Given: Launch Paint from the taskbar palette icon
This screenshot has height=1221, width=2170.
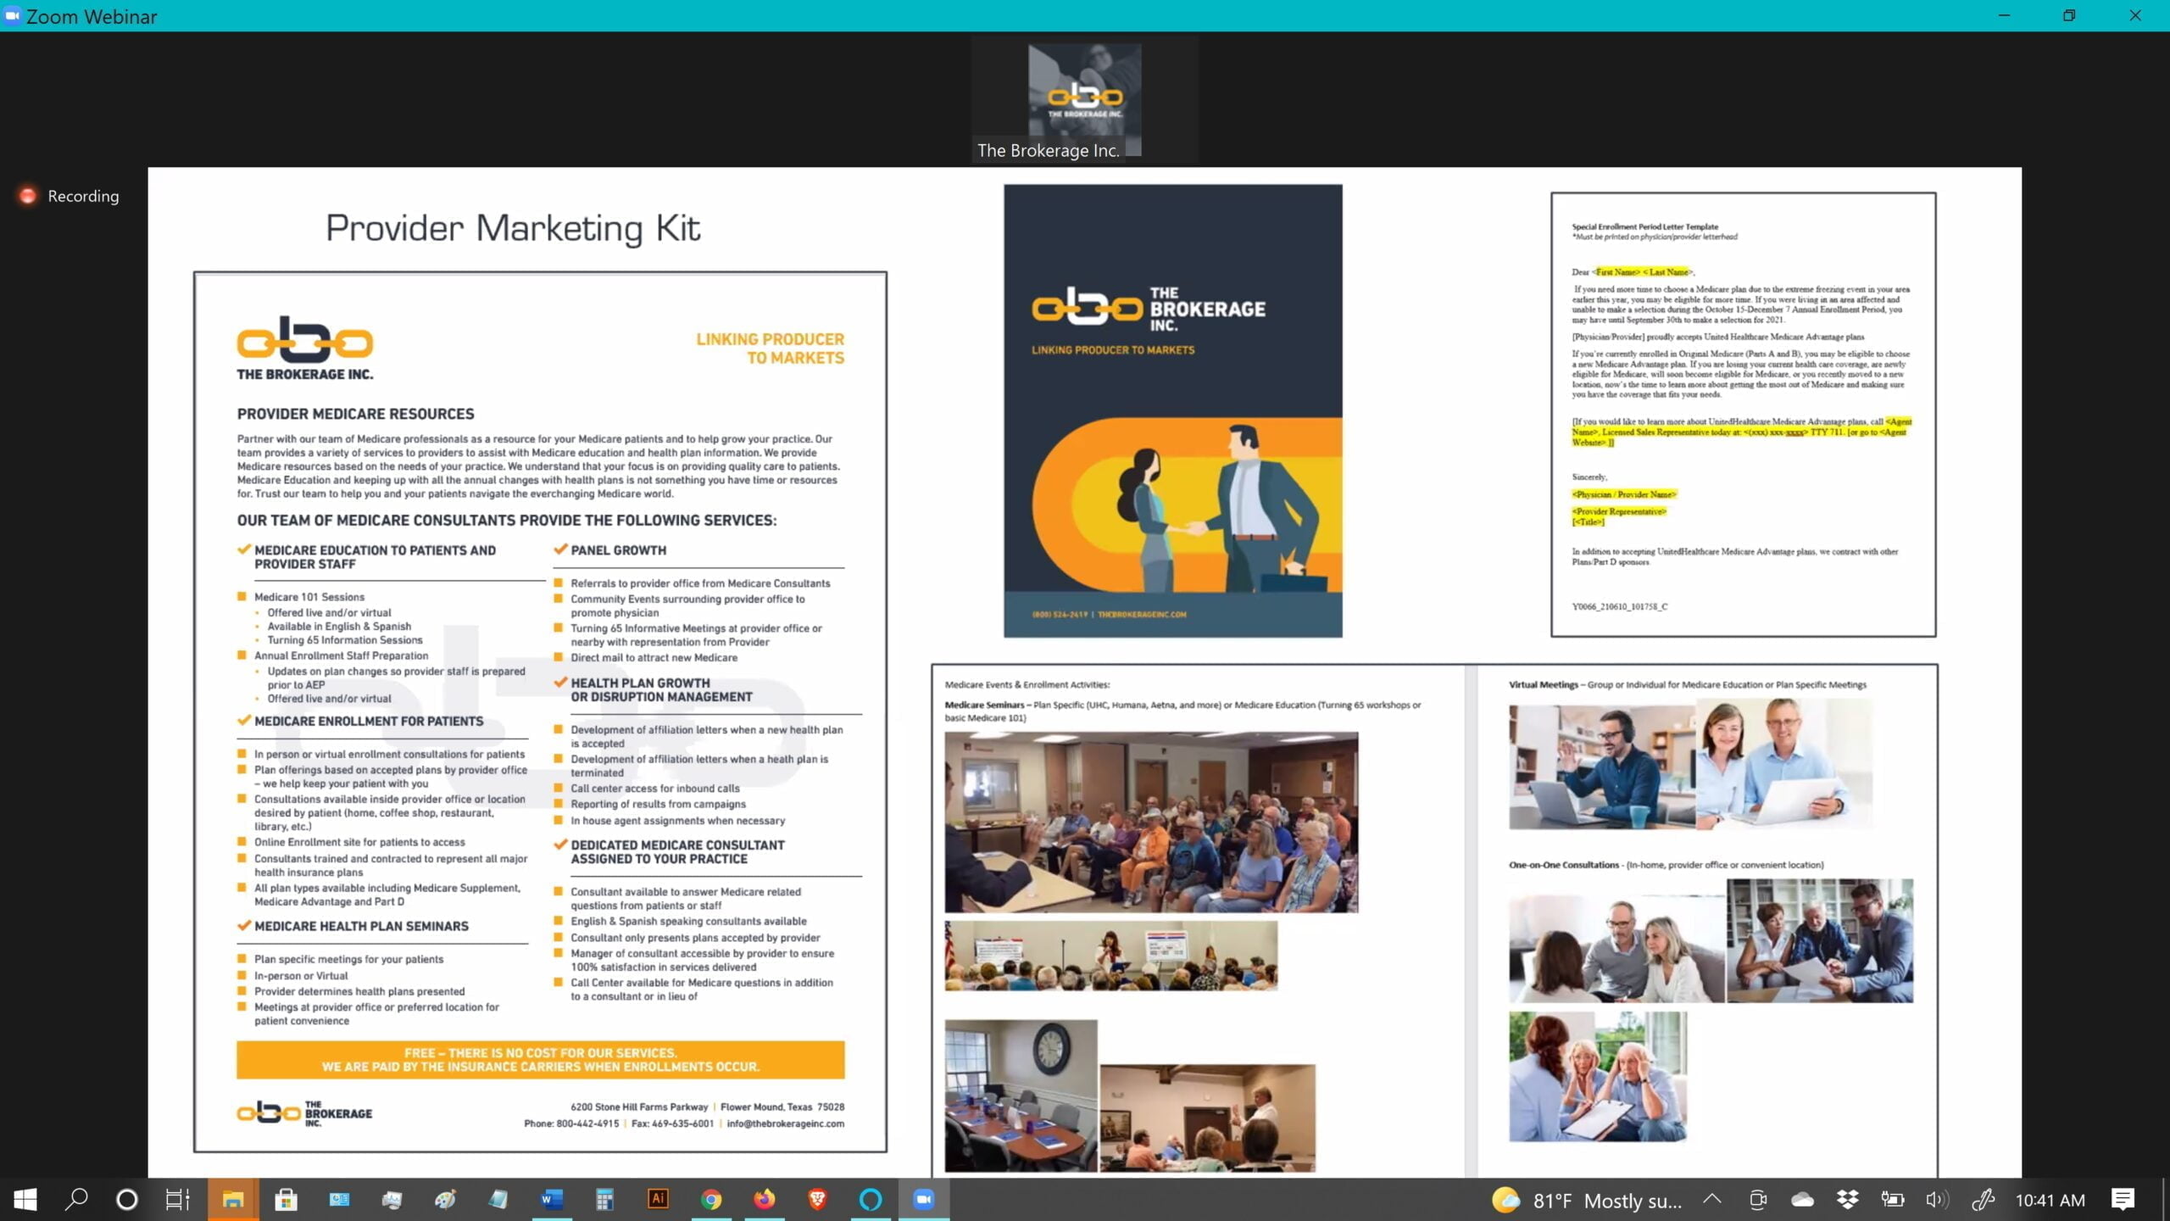Looking at the screenshot, I should [x=445, y=1199].
